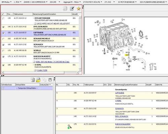Untick the checkbox for position 155 LUFTDUESE
The width and height of the screenshot is (168, 134).
[x=3, y=33]
